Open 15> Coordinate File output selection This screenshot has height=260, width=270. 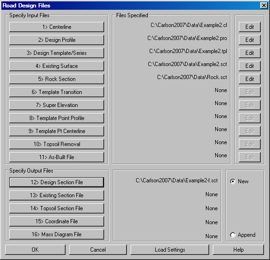pyautogui.click(x=57, y=221)
